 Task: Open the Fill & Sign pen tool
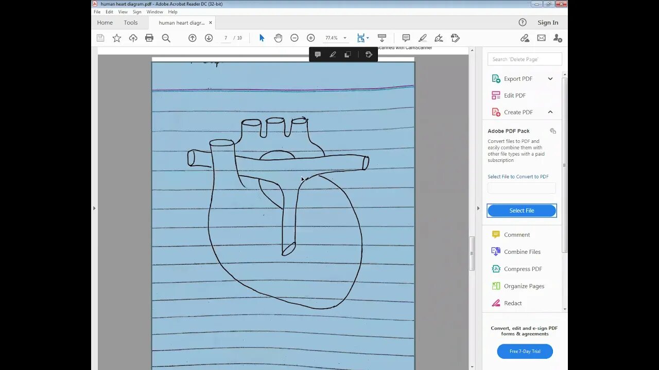pyautogui.click(x=439, y=38)
